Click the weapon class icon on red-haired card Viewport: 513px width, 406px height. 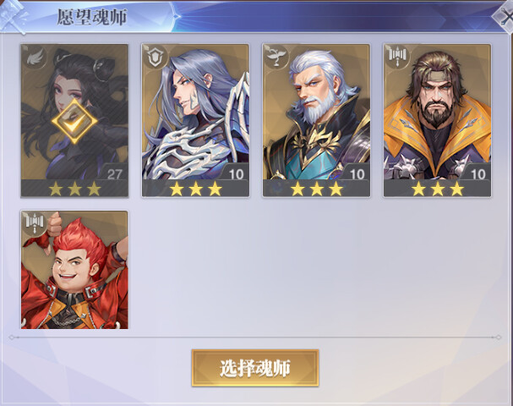tap(35, 223)
